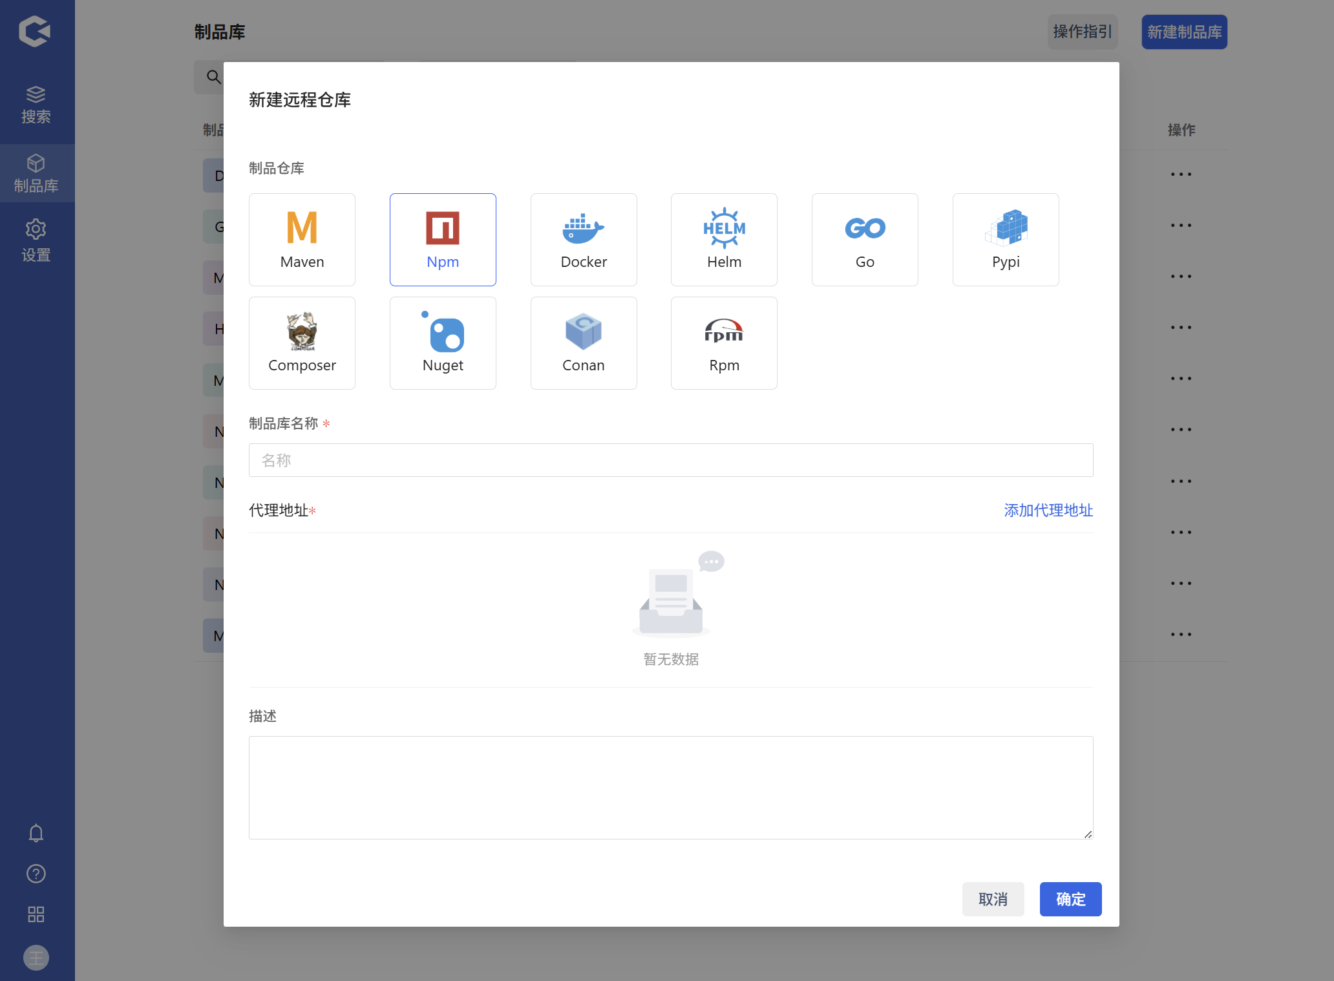Click into the description textarea

pos(670,787)
